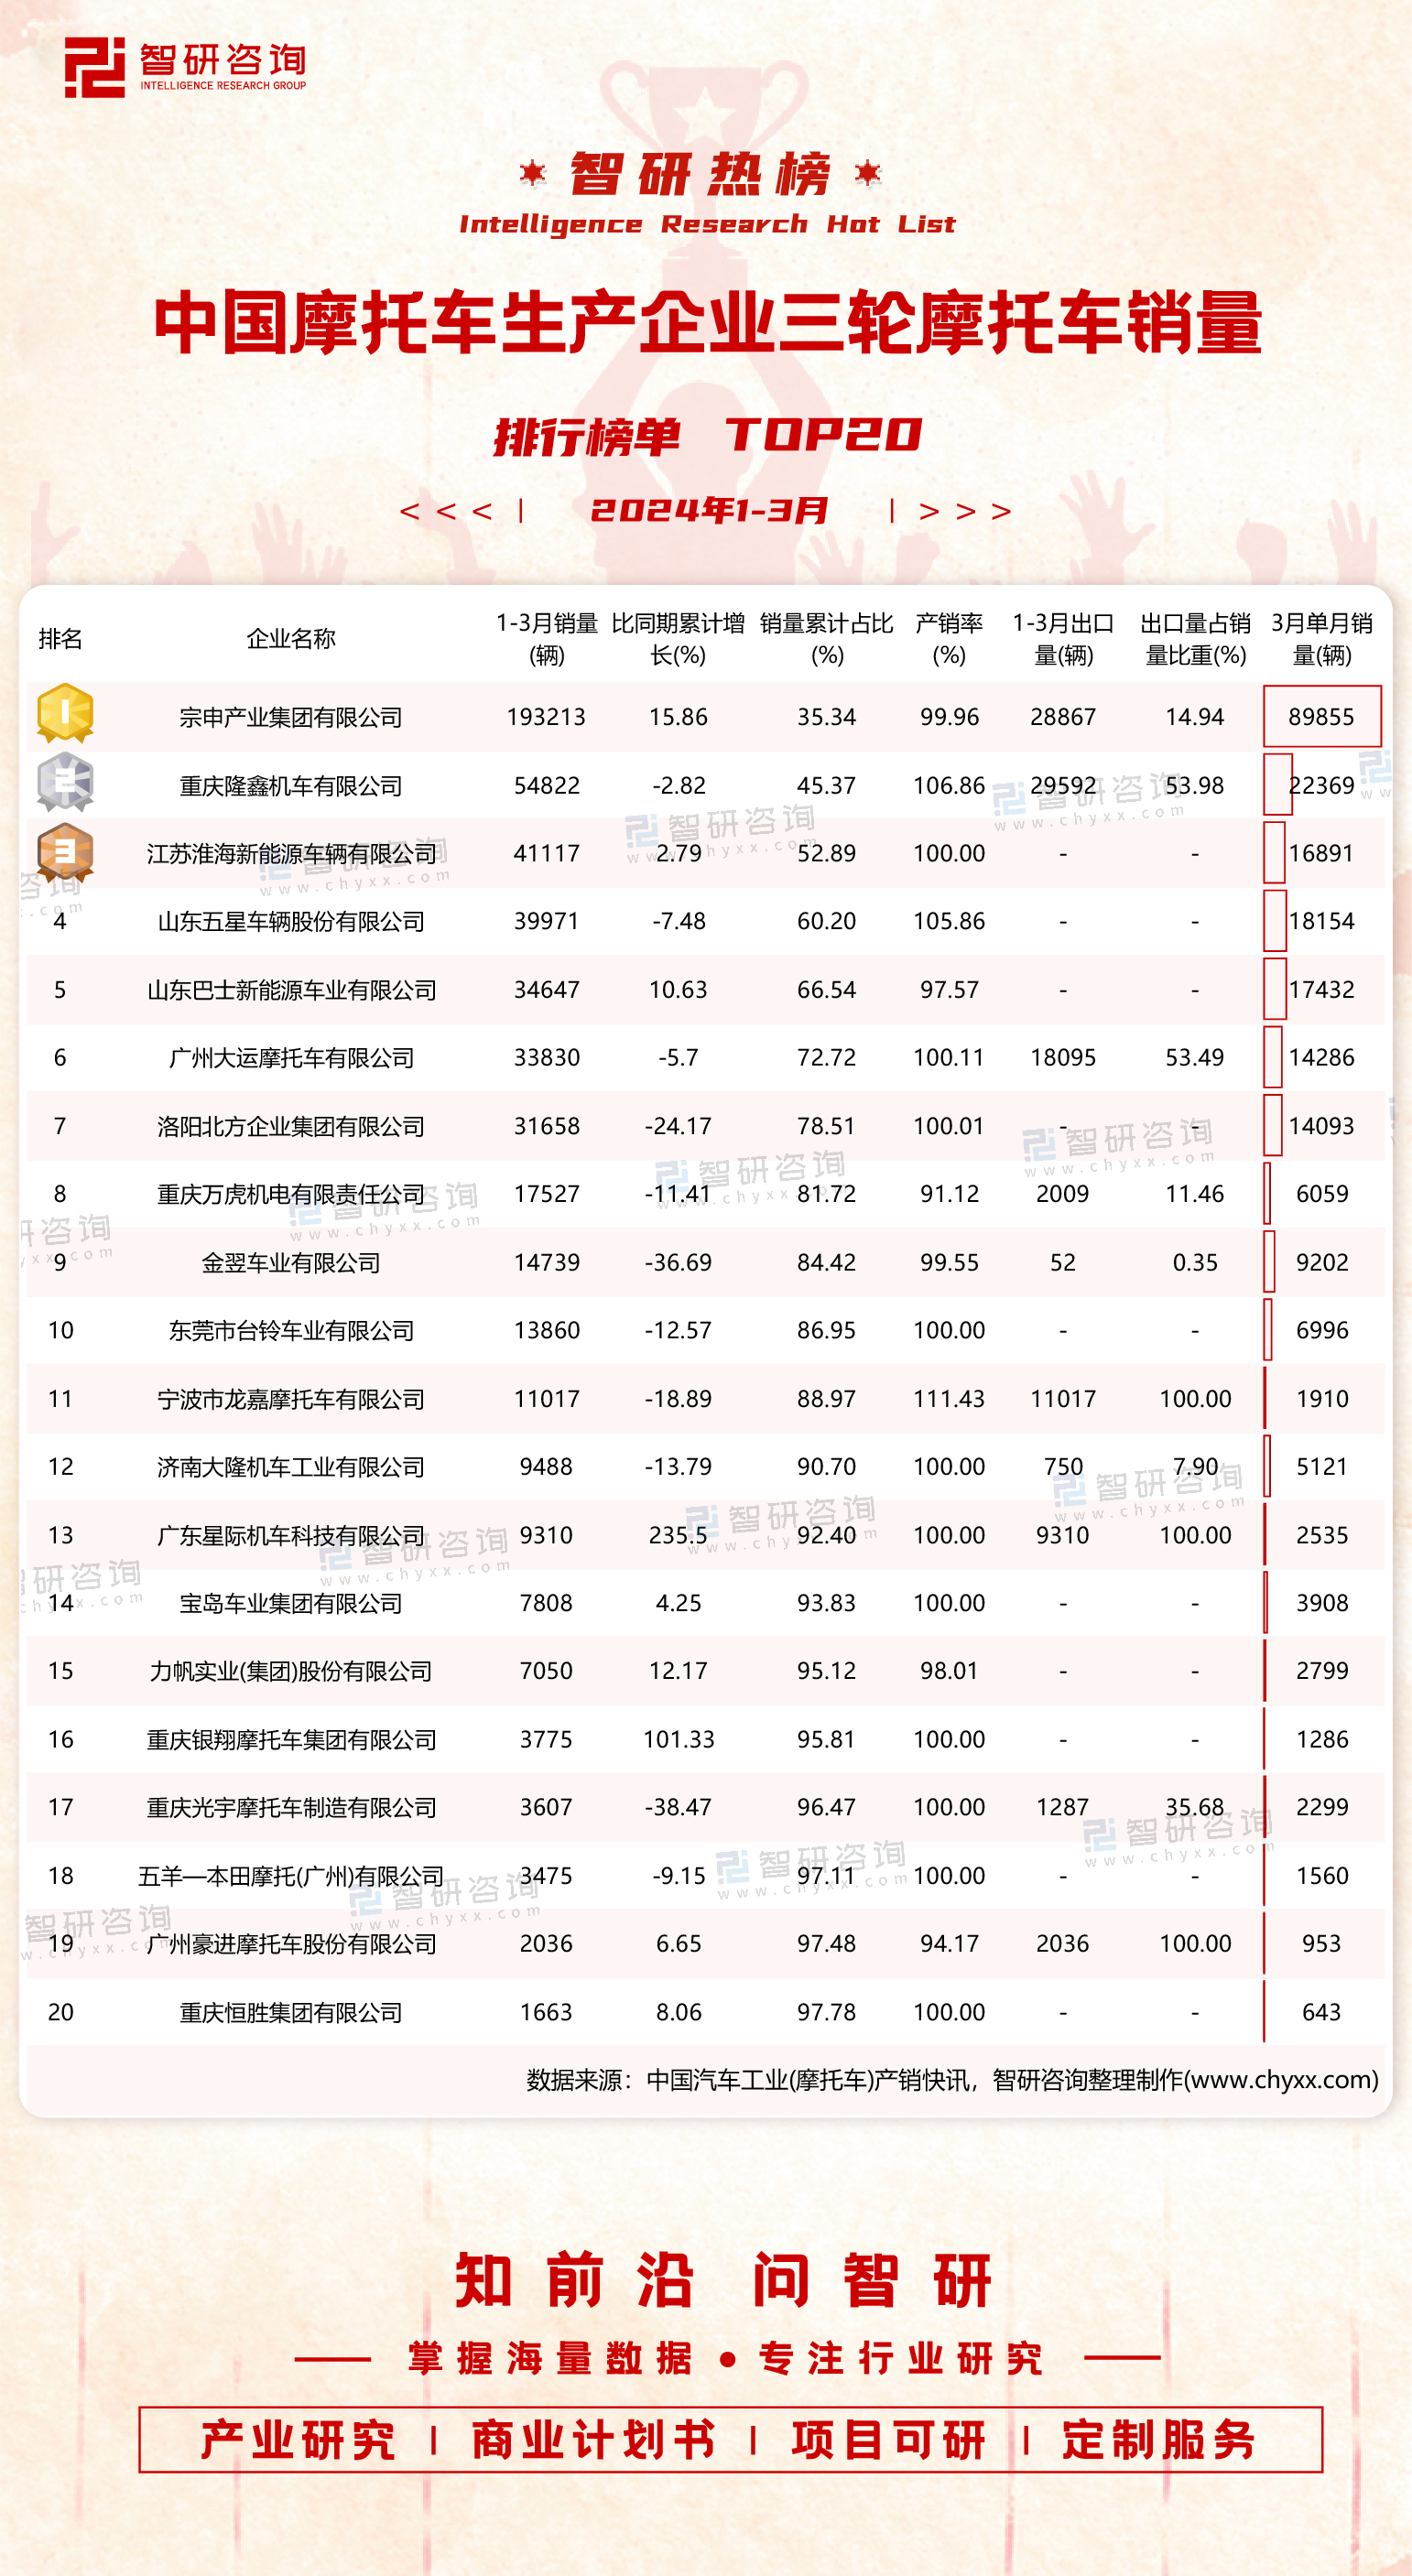
Task: Select the 比同期累计增长(%) column header
Action: tap(678, 639)
